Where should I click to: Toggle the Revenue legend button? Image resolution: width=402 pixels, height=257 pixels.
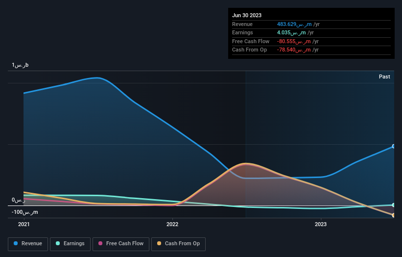pyautogui.click(x=28, y=244)
